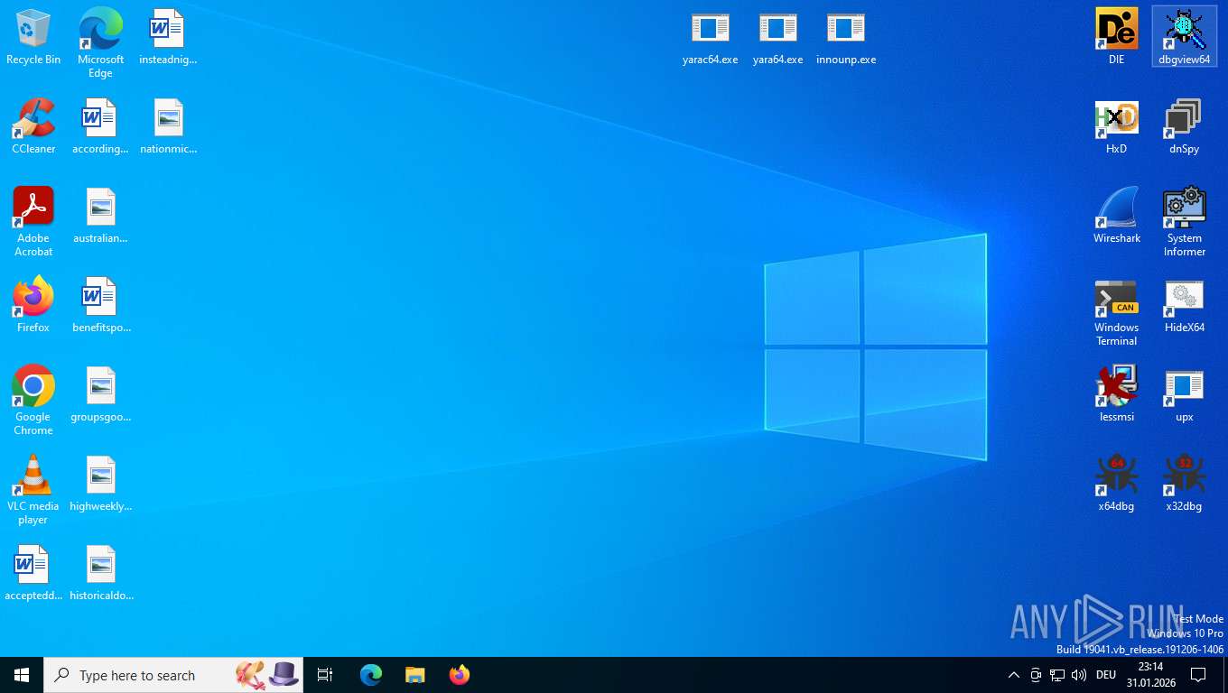Select the dbgview64 shortcut
Viewport: 1228px width, 693px height.
click(1185, 37)
